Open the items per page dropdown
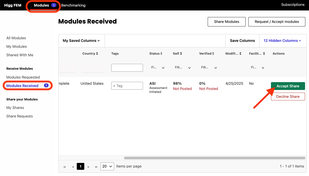Image resolution: width=309 pixels, height=176 pixels. click(107, 166)
